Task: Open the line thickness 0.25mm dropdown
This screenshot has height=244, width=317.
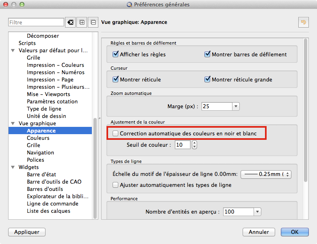Action: pos(266,174)
